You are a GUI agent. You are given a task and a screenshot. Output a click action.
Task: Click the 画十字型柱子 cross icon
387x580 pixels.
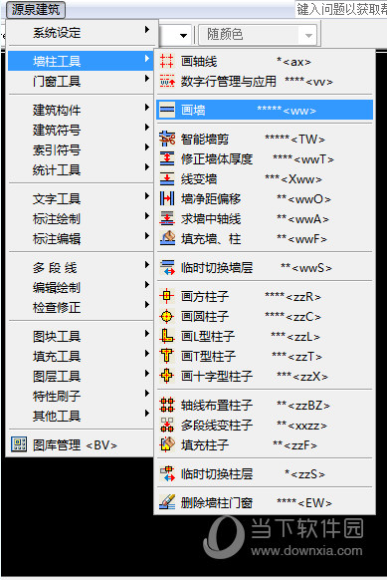coord(166,376)
